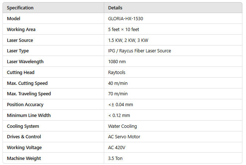Select the Working Area label
The height and width of the screenshot is (165, 246).
point(21,30)
